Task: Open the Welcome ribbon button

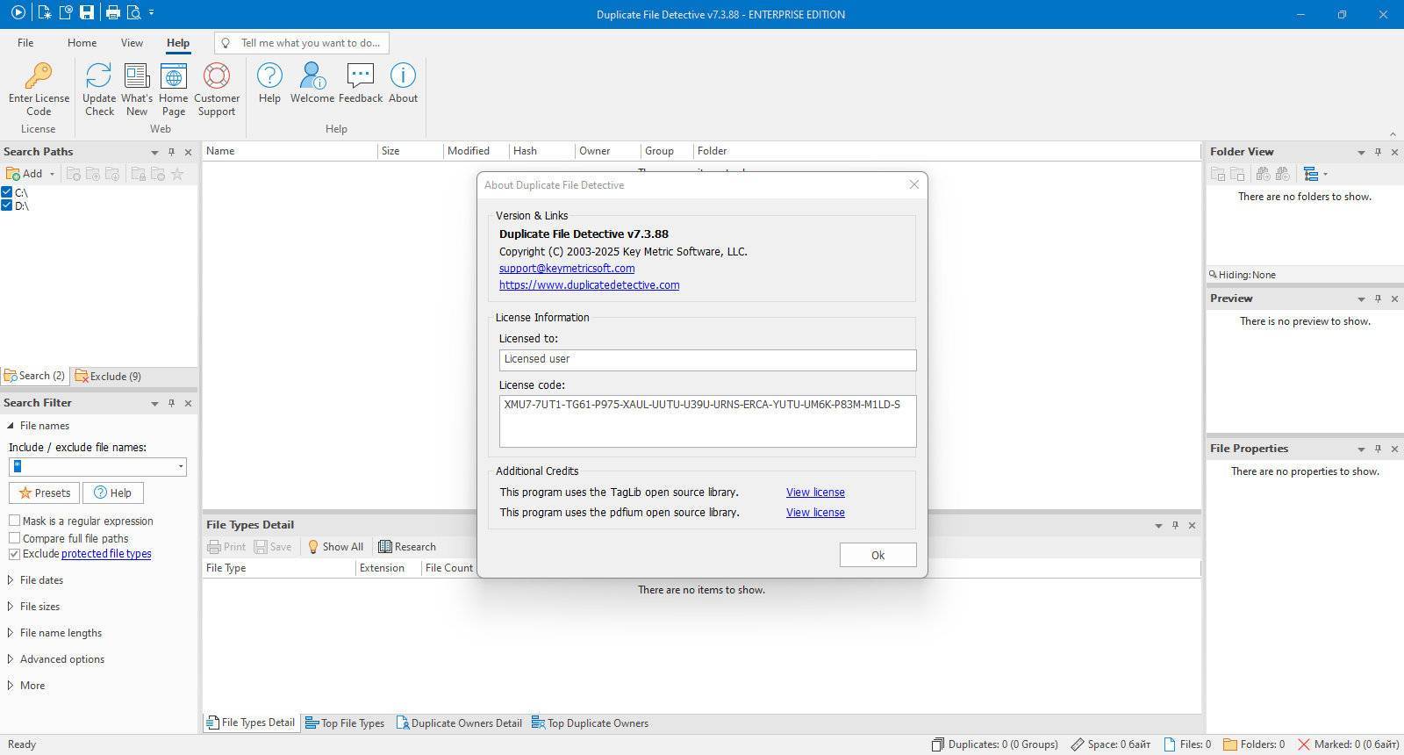Action: point(312,83)
